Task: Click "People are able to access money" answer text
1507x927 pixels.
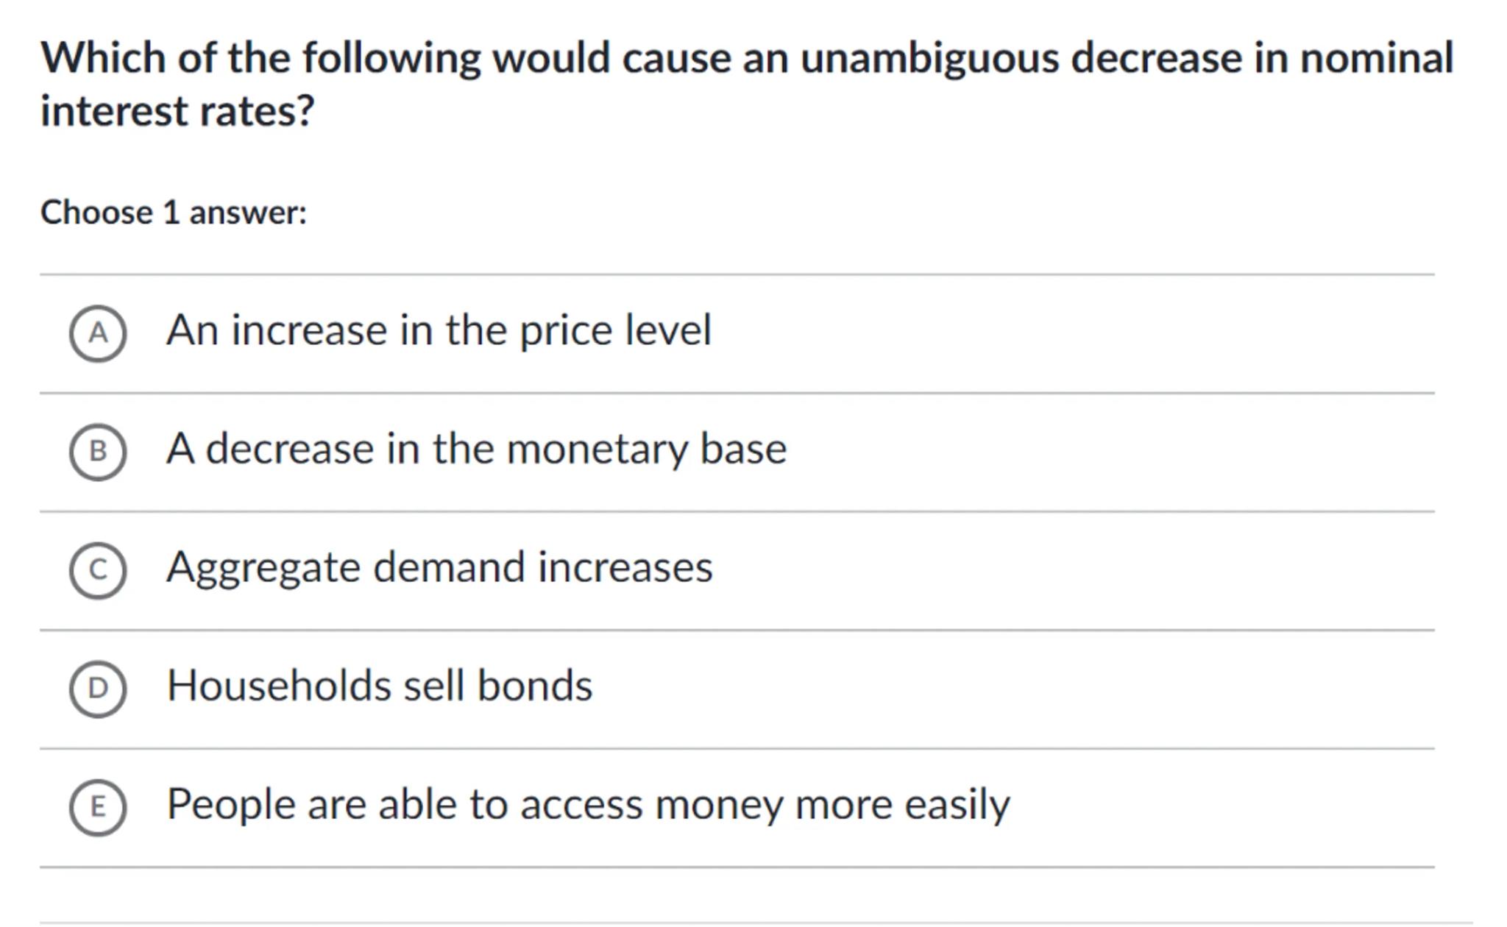Action: point(588,804)
